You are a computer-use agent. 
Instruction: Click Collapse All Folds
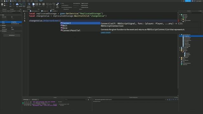pos(85,7)
